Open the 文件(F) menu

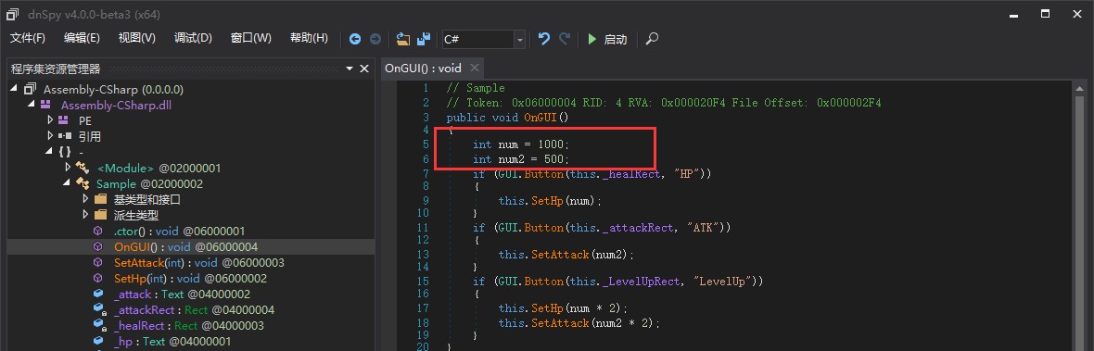(x=28, y=38)
